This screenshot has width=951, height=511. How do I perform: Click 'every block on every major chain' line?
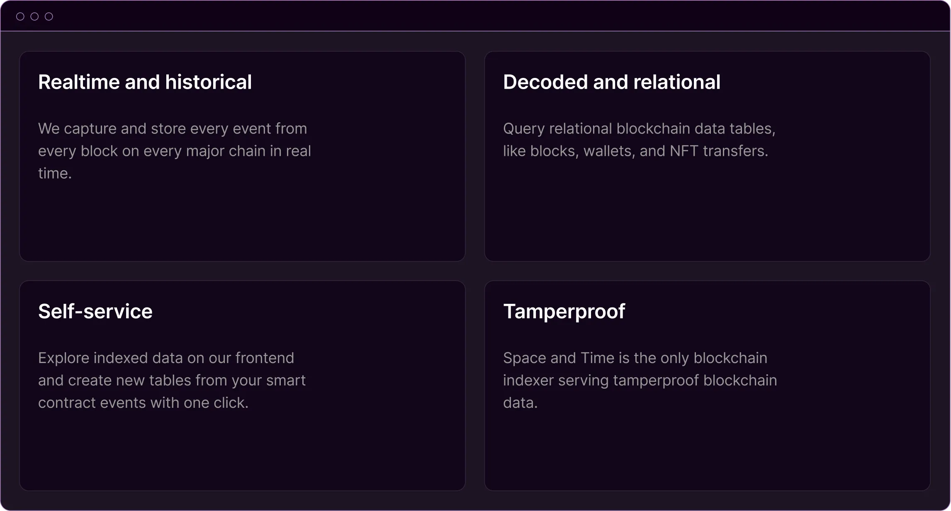tap(175, 151)
